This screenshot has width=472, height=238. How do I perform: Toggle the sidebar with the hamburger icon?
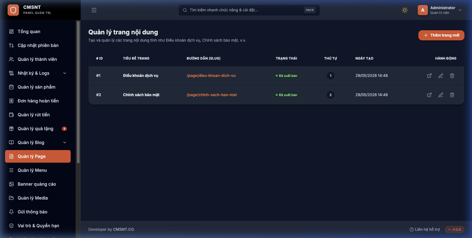coord(94,10)
